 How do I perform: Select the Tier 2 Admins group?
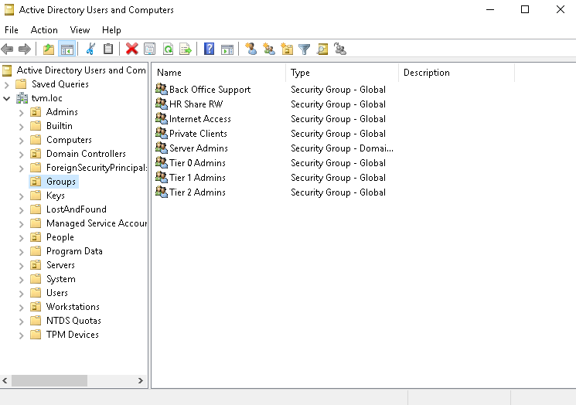click(x=197, y=192)
